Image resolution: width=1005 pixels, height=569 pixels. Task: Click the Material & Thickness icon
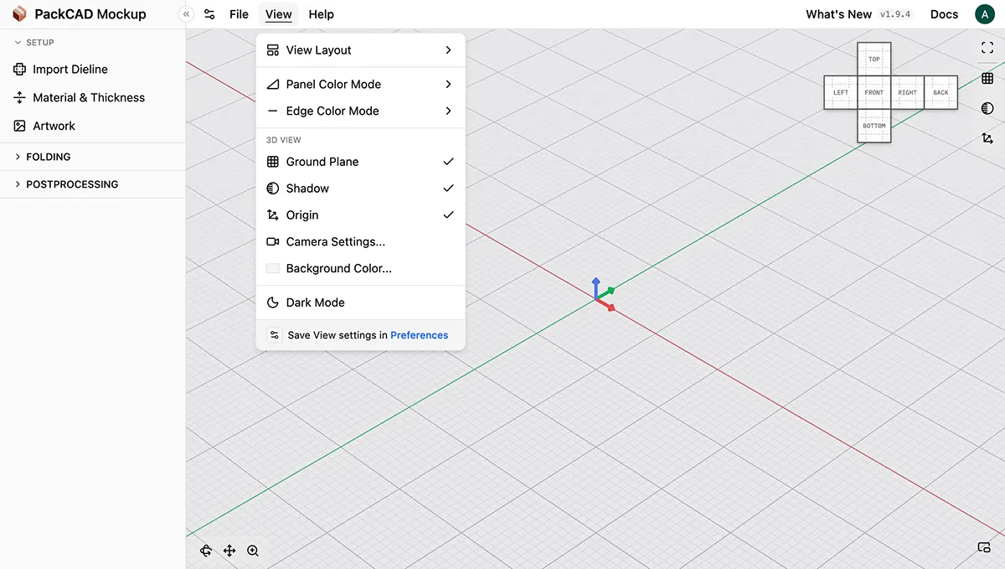[x=20, y=97]
